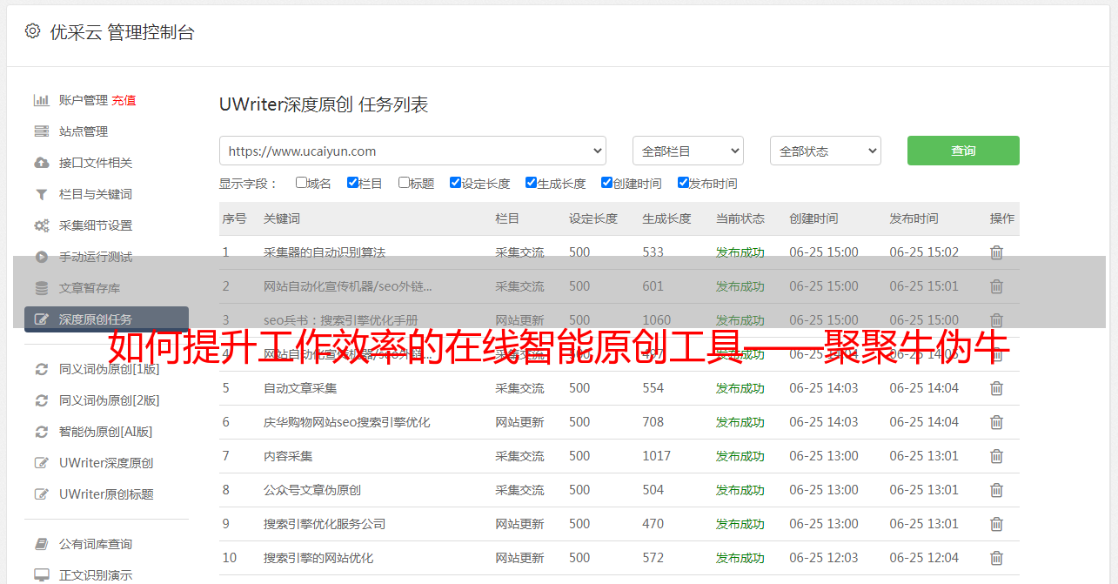Delete task row 7 内容采集
This screenshot has width=1118, height=584.
coord(997,456)
